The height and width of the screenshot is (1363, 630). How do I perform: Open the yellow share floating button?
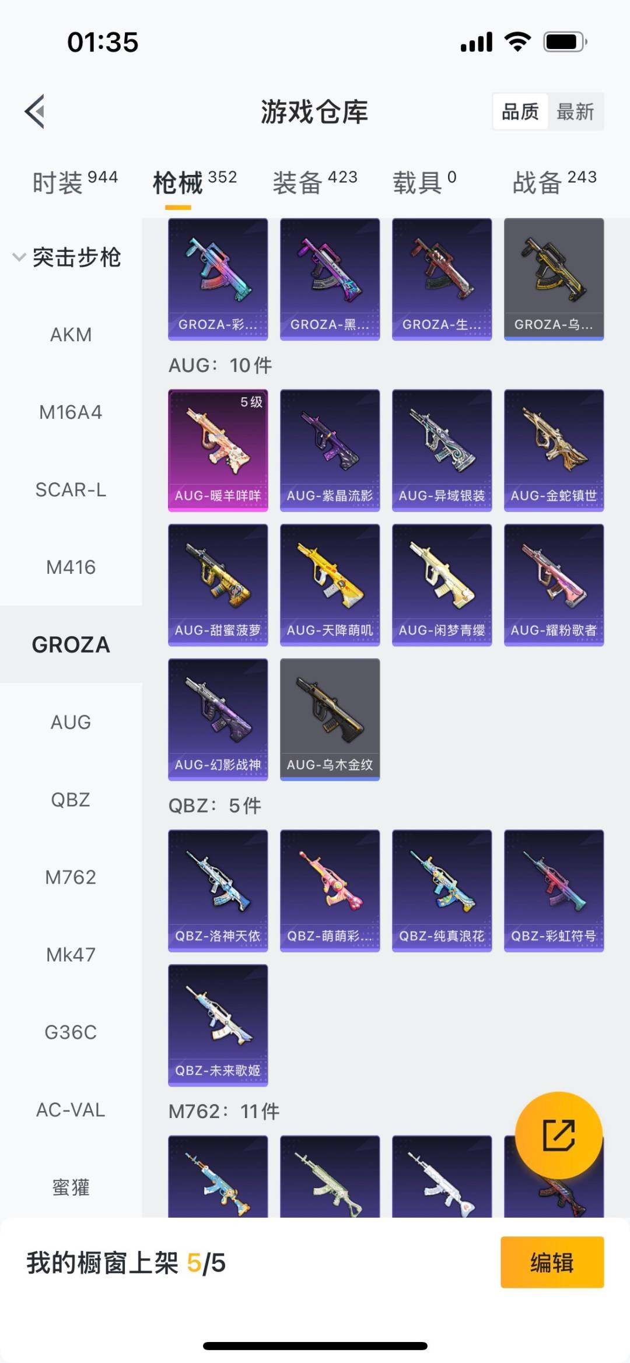click(559, 1135)
